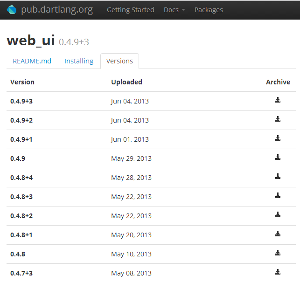The height and width of the screenshot is (296, 300).
Task: Click upload date Jun 04 for 0.4.9+2
Action: pyautogui.click(x=130, y=120)
